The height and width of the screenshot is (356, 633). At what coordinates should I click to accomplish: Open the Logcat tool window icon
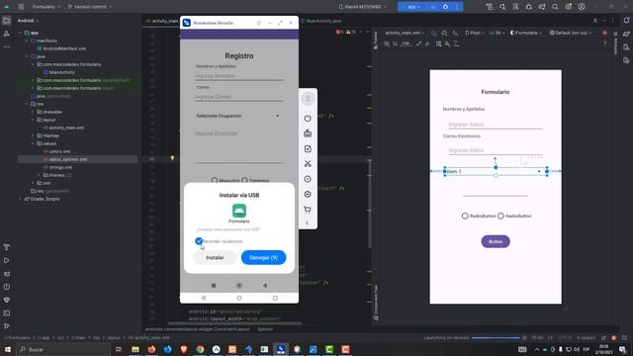[x=7, y=274]
